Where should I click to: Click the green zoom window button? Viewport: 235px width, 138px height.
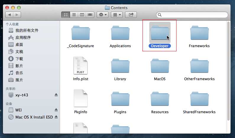[x=19, y=8]
